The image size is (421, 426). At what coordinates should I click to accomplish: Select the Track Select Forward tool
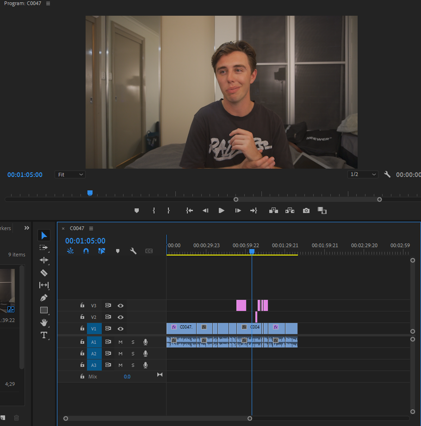coord(44,248)
